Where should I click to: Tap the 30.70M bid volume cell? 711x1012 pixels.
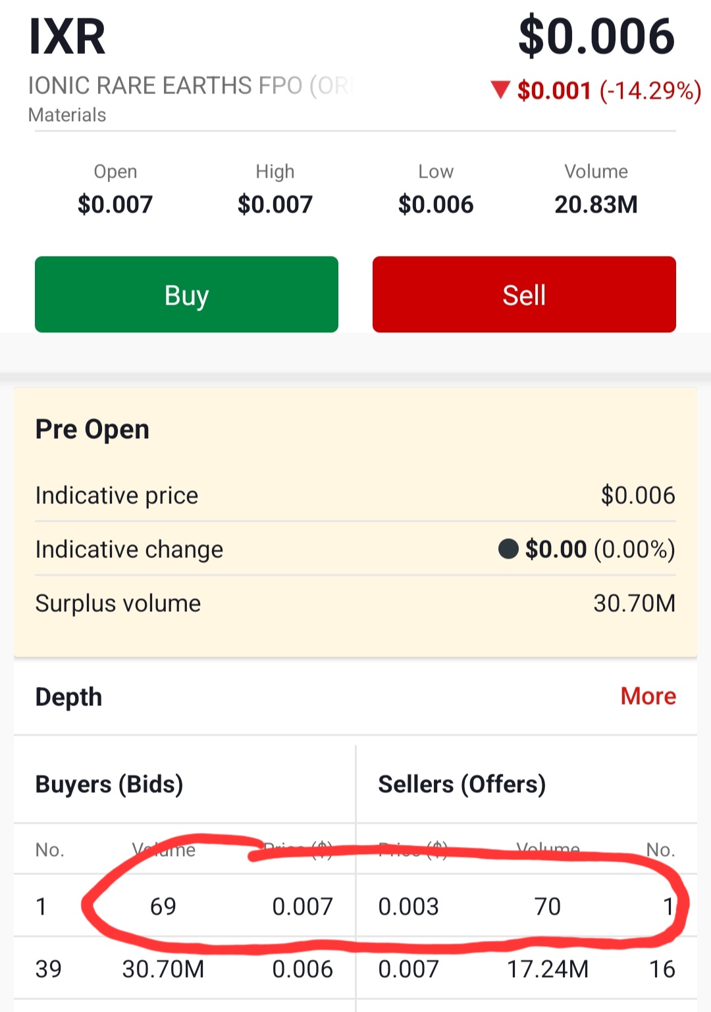pyautogui.click(x=163, y=969)
